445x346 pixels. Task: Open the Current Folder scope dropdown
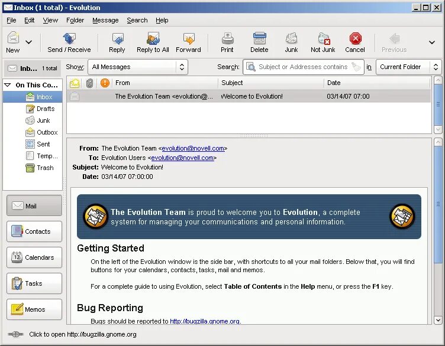(409, 67)
